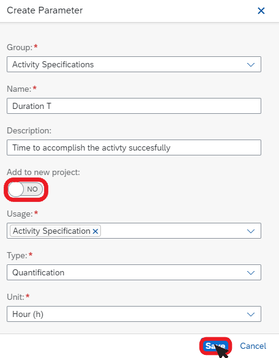Click the Add to new project label
This screenshot has width=279, height=358.
43,173
